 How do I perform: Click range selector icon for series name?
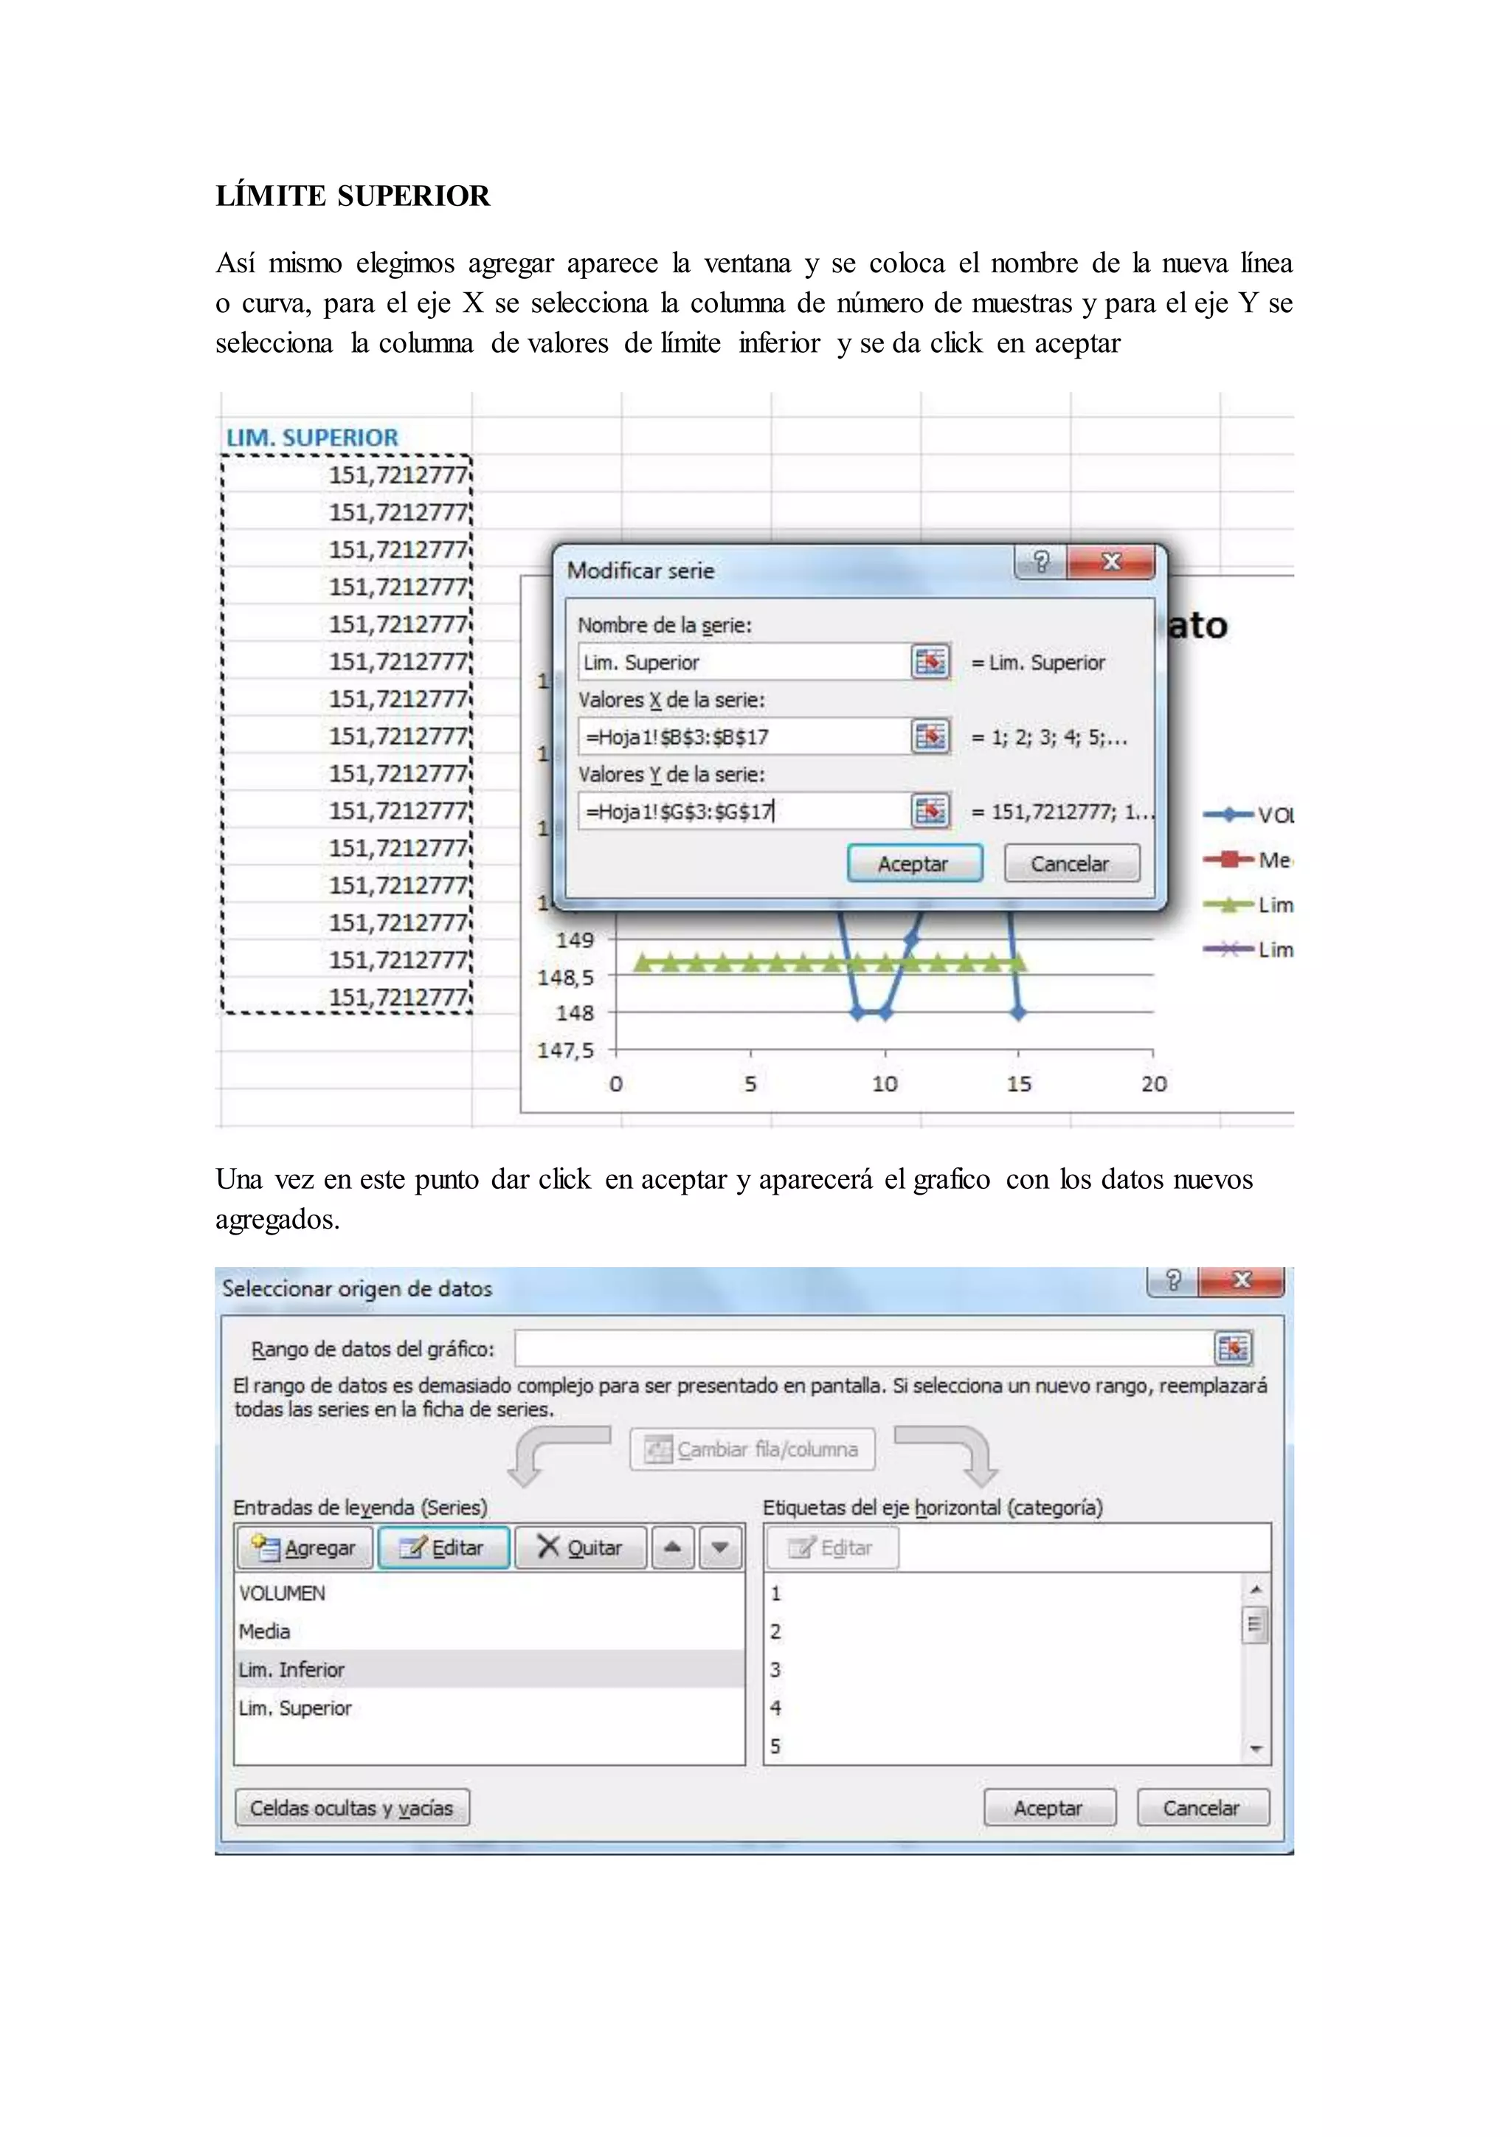pyautogui.click(x=930, y=662)
